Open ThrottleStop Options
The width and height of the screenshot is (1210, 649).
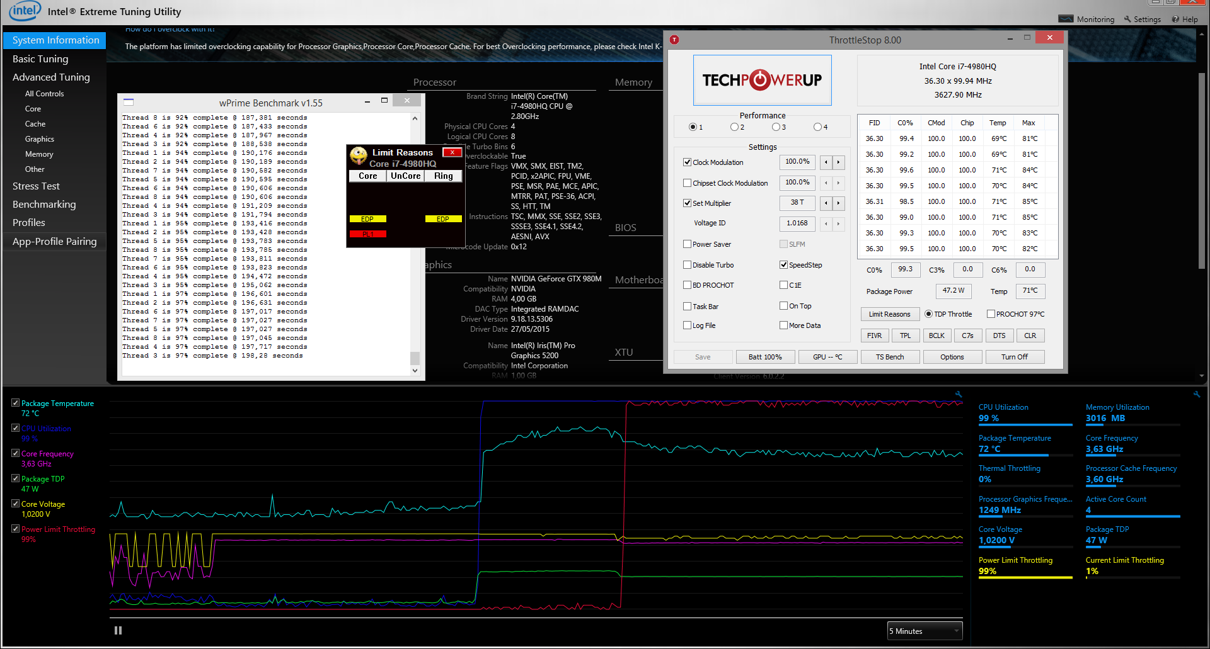point(952,357)
